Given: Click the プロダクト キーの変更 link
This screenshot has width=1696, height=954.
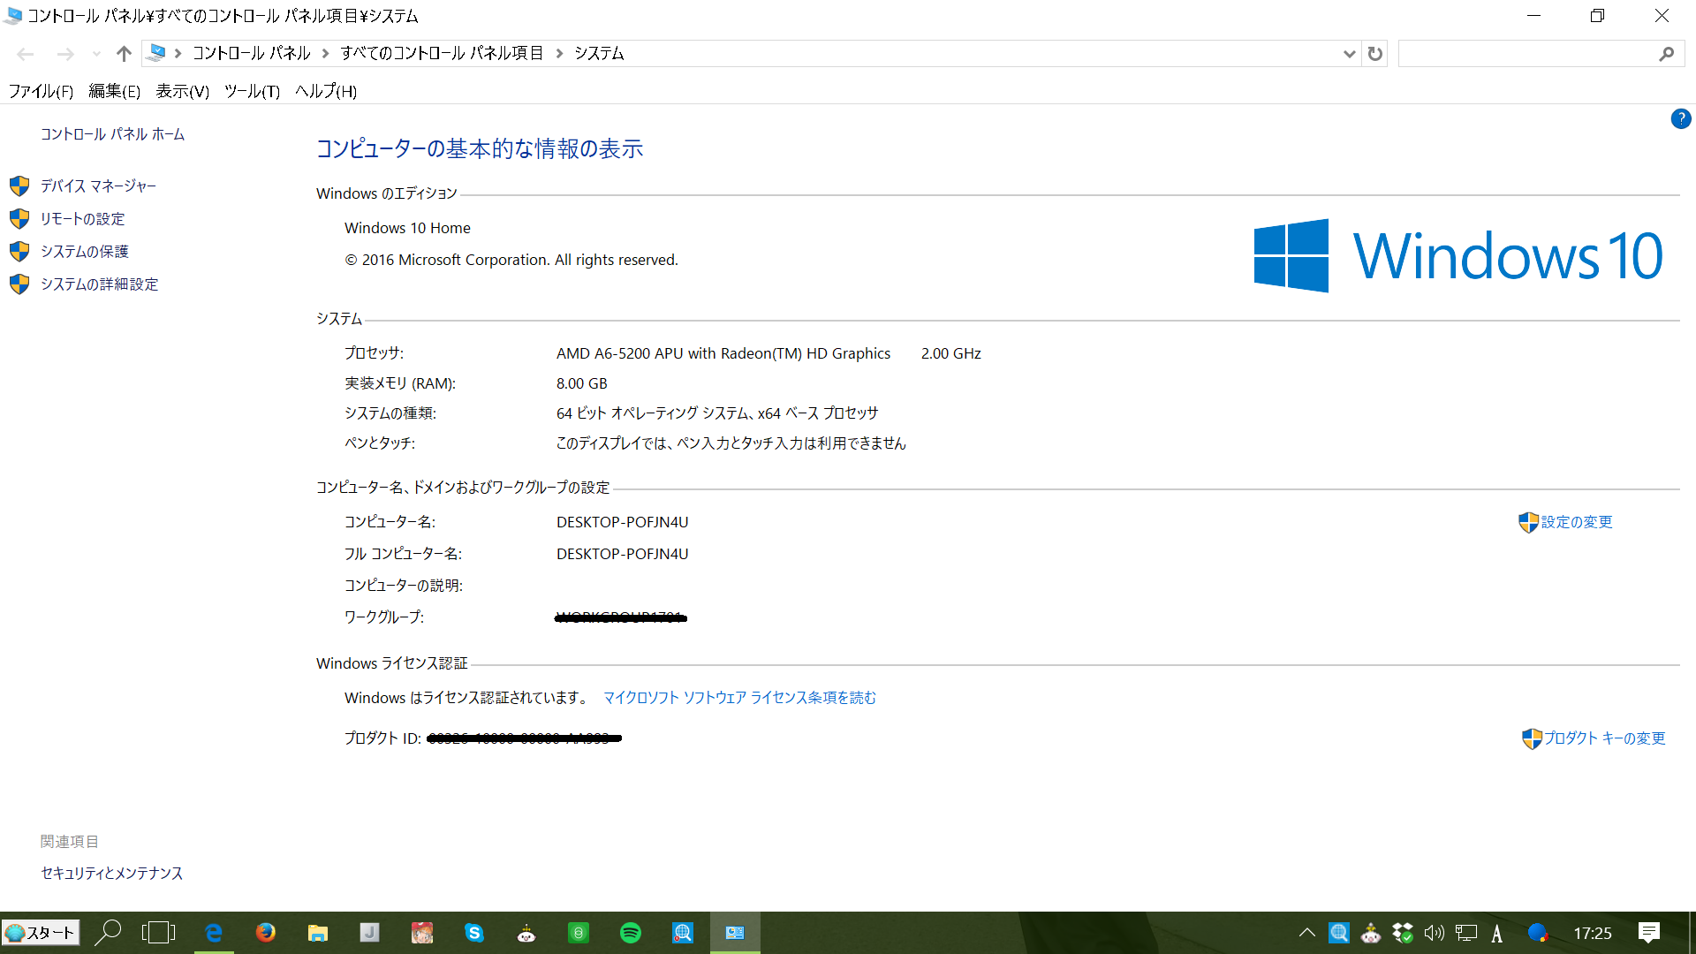Looking at the screenshot, I should coord(1603,738).
